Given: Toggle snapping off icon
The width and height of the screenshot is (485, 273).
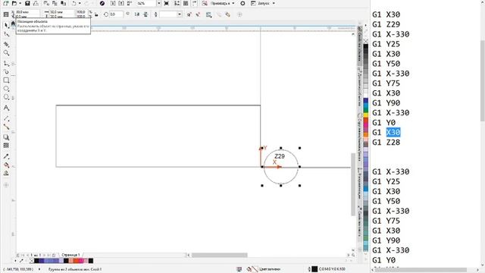Looking at the screenshot, I should click(x=205, y=3).
